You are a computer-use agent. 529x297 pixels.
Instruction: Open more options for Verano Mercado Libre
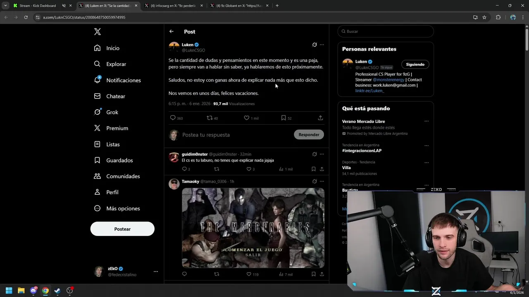point(427,121)
